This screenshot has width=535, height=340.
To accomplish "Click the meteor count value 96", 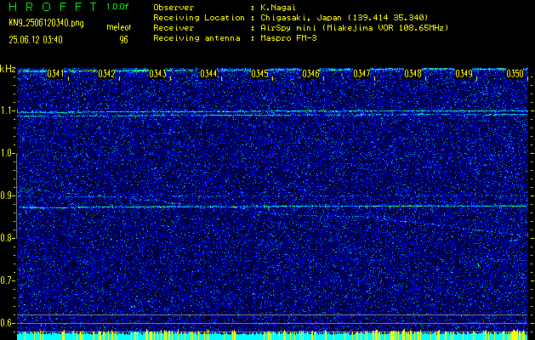I will click(123, 40).
